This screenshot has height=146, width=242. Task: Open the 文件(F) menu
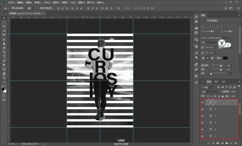(x=11, y=3)
